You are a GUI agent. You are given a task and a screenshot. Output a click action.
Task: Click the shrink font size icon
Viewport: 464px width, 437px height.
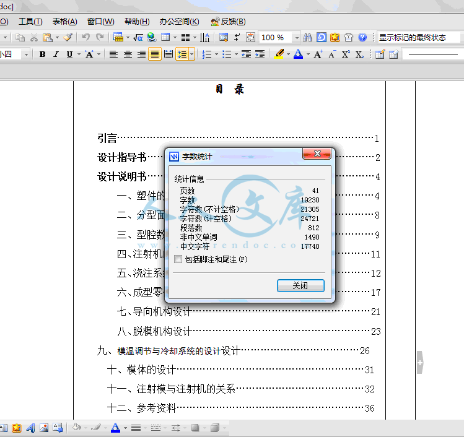pos(332,54)
